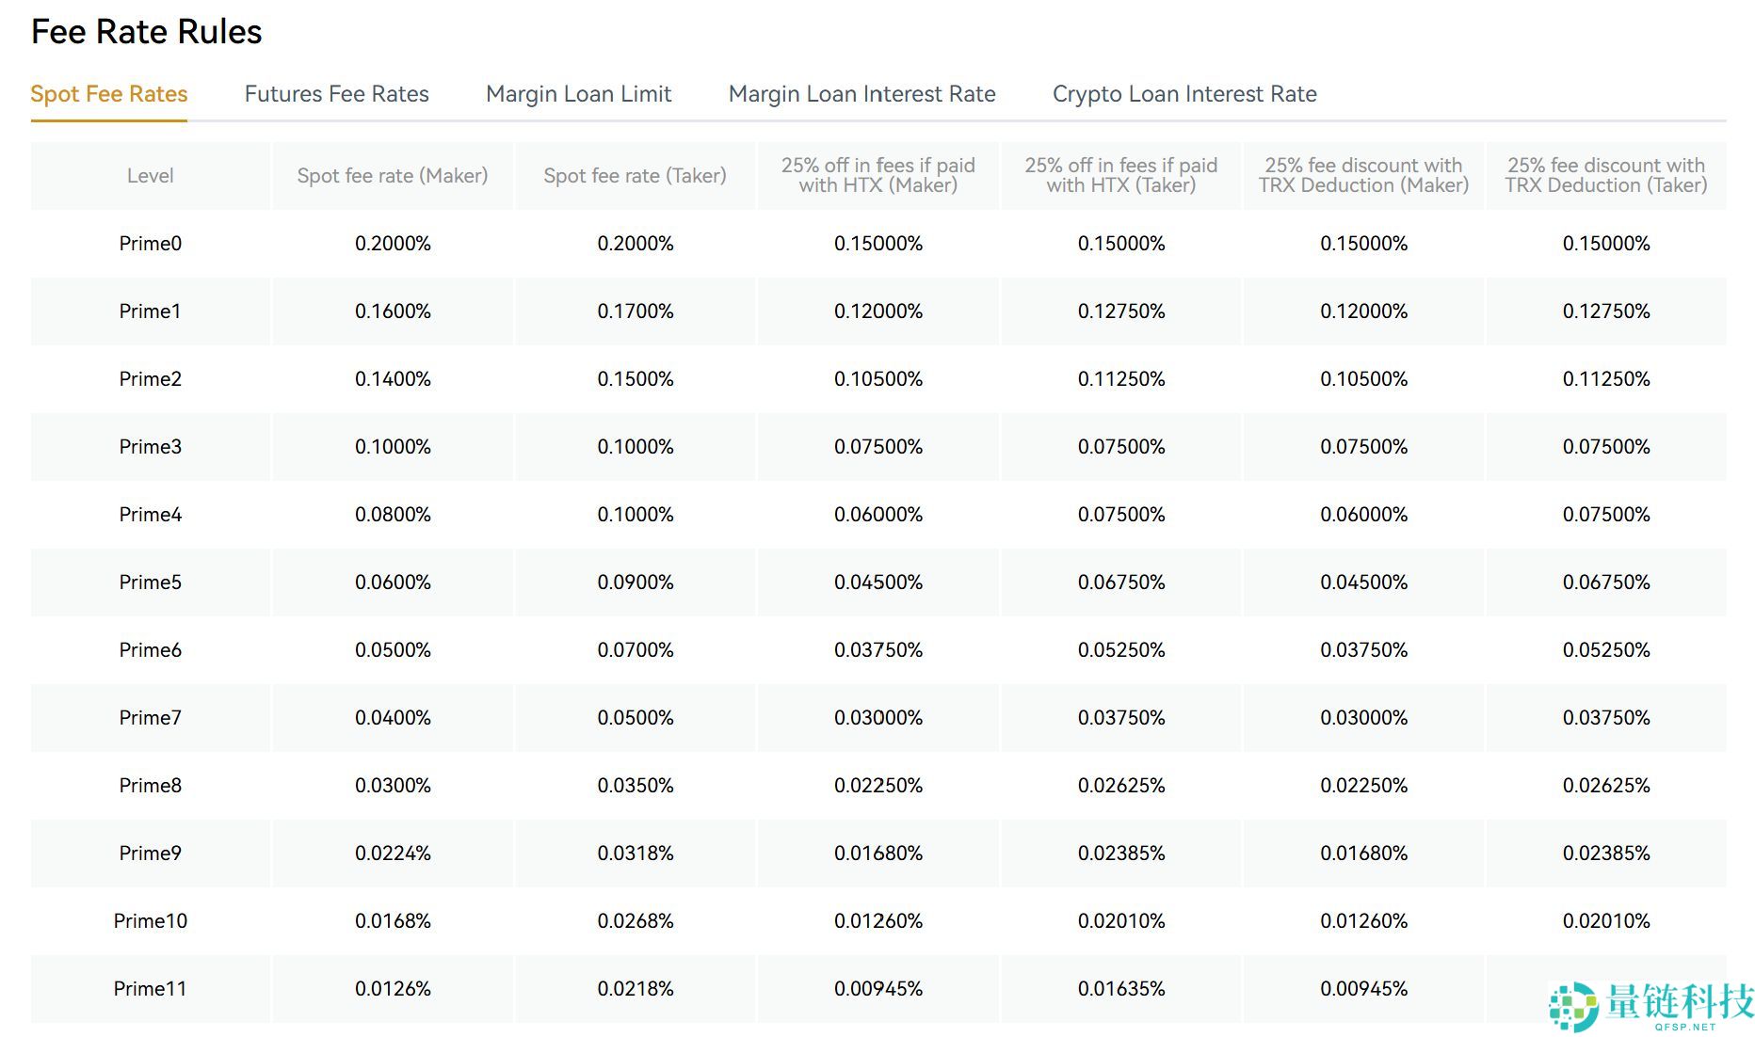Image resolution: width=1755 pixels, height=1037 pixels.
Task: Click Prime11 maker rate 0.0126%
Action: click(393, 989)
